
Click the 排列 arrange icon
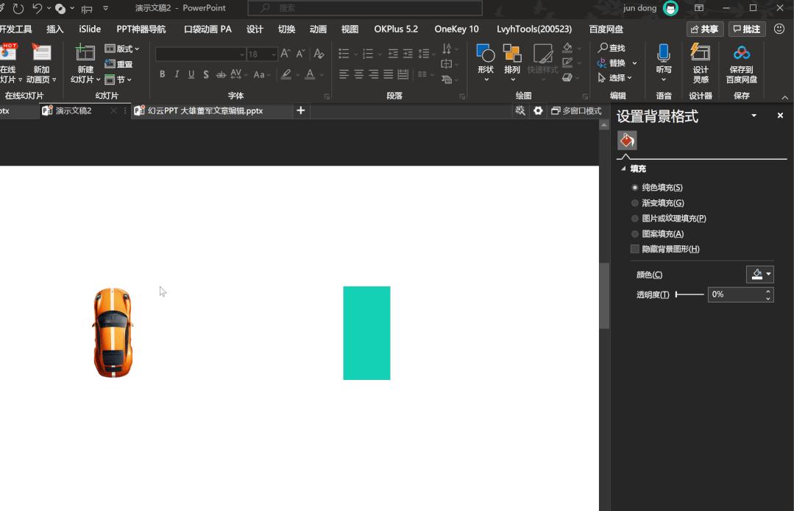click(512, 57)
